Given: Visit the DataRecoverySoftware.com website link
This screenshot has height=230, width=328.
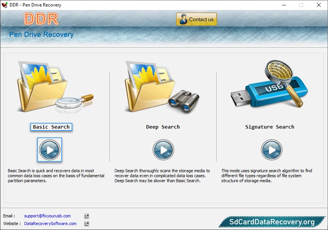Looking at the screenshot, I should 50,224.
